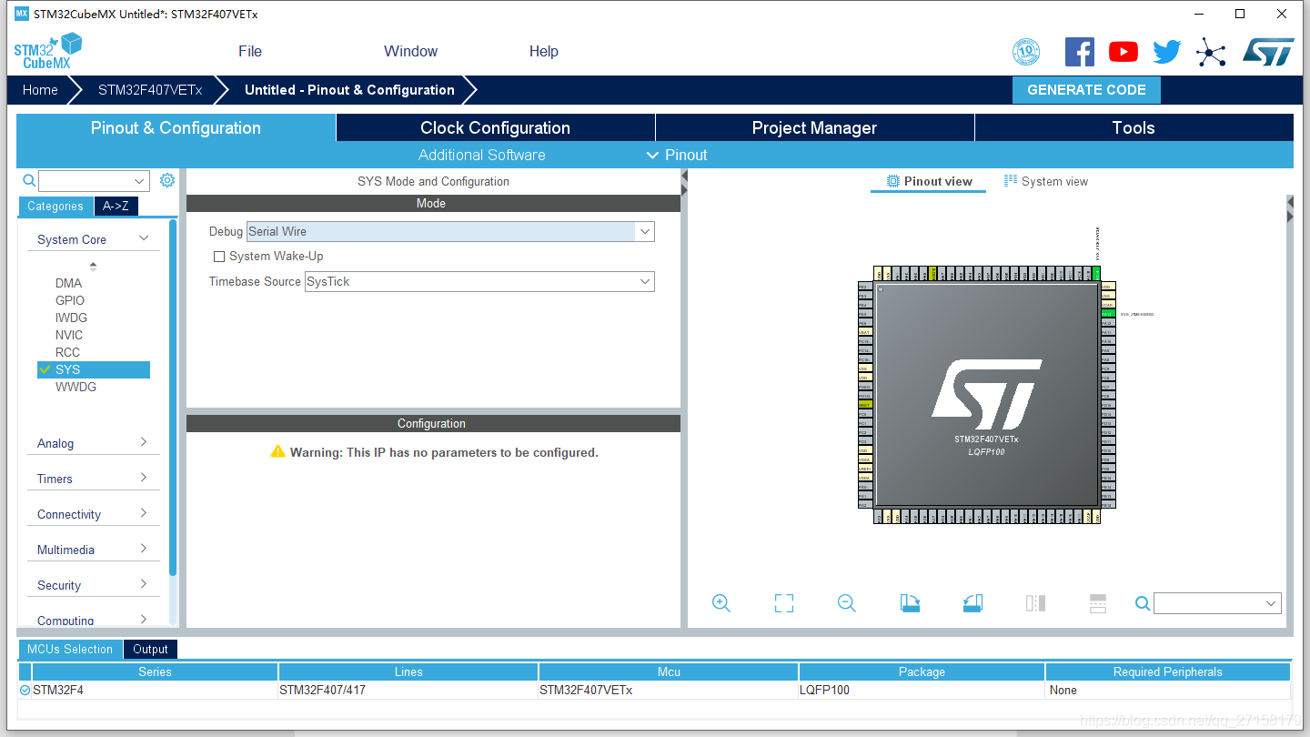Image resolution: width=1310 pixels, height=737 pixels.
Task: Open the File menu
Action: coord(250,51)
